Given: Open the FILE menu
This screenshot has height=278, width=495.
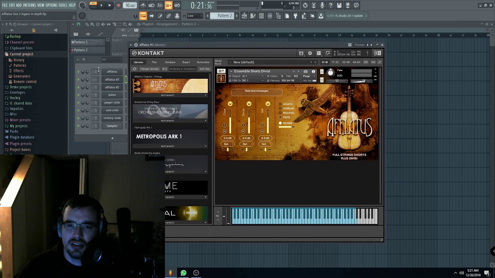Looking at the screenshot, I should point(5,5).
